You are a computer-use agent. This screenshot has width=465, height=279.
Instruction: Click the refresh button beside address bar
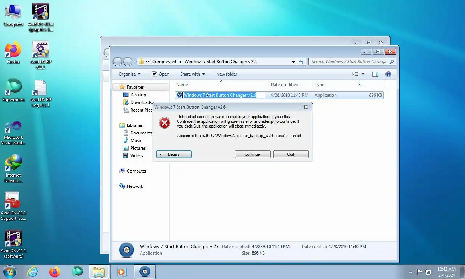(x=301, y=62)
